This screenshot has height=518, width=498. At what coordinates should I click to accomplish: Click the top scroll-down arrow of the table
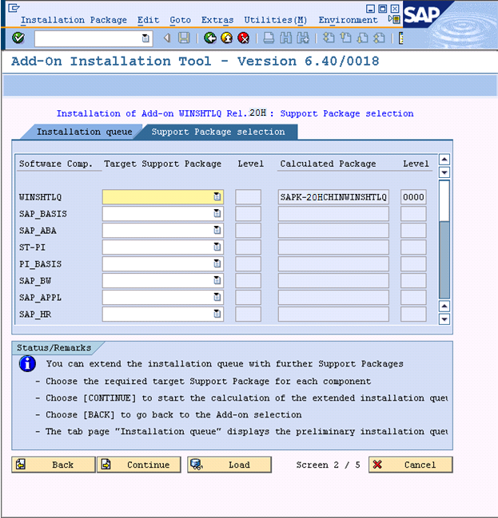point(444,172)
